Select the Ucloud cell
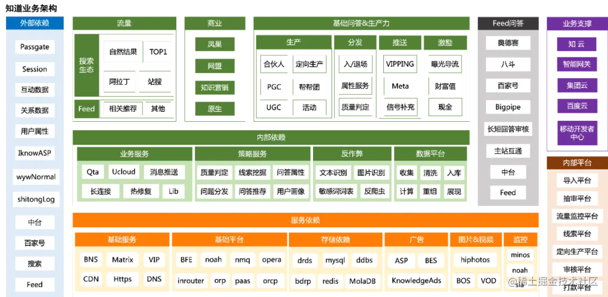608x297 pixels. point(124,172)
